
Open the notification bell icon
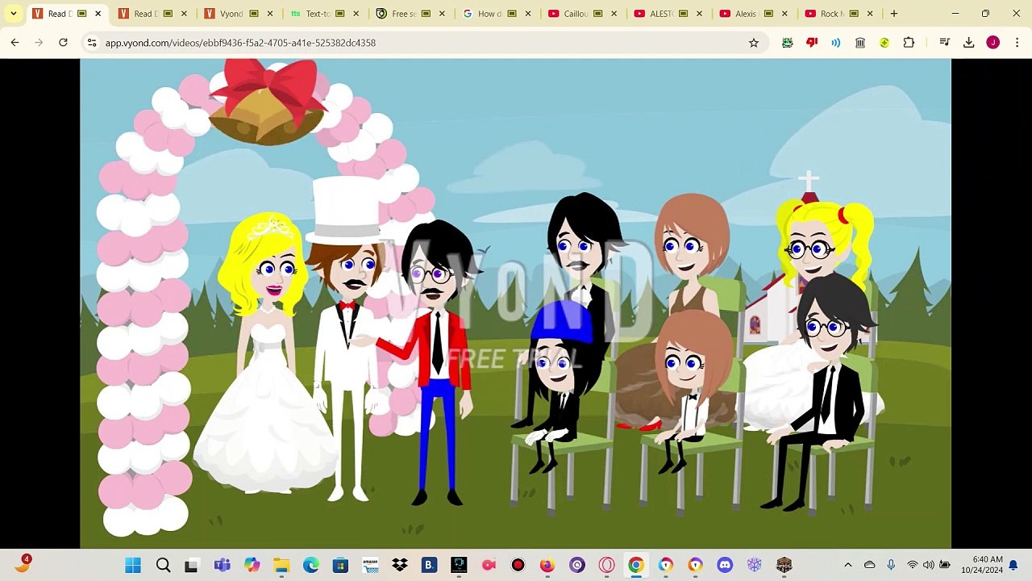click(x=1013, y=565)
